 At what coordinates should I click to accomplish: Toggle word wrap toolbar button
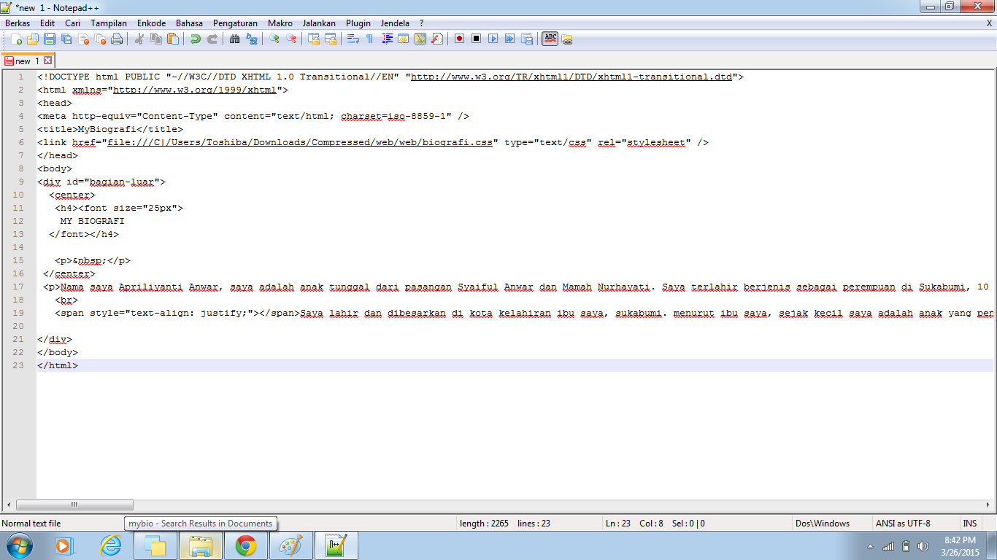coord(353,39)
